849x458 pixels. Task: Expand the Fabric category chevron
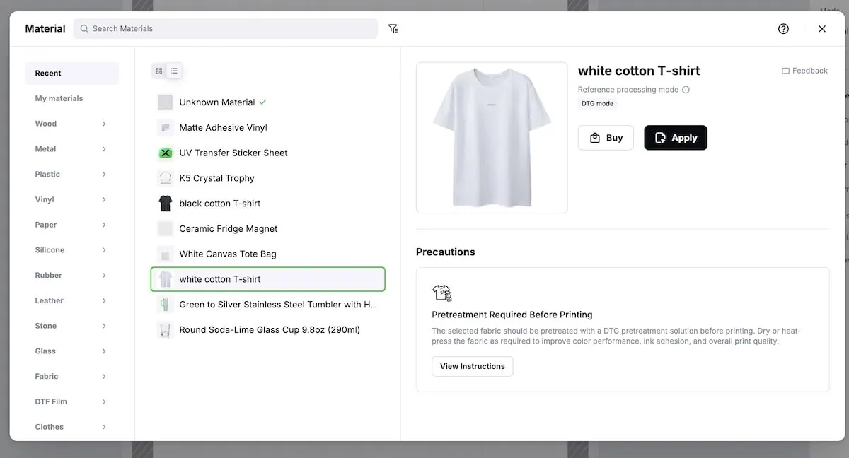[104, 377]
